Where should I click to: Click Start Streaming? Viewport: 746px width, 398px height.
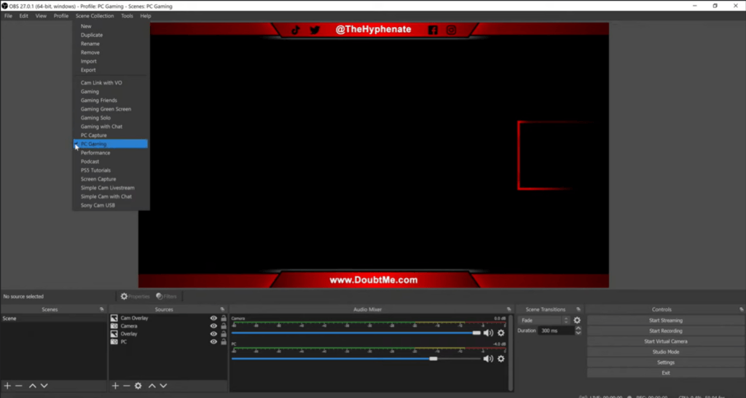[x=666, y=321]
